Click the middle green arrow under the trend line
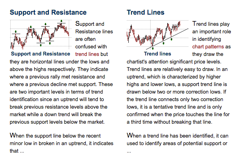This screenshot has height=155, width=242. click(x=163, y=43)
